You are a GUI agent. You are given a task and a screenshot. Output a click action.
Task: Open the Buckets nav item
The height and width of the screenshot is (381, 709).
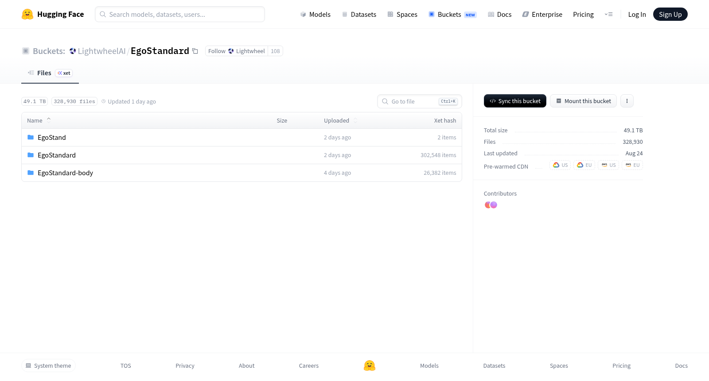click(452, 14)
